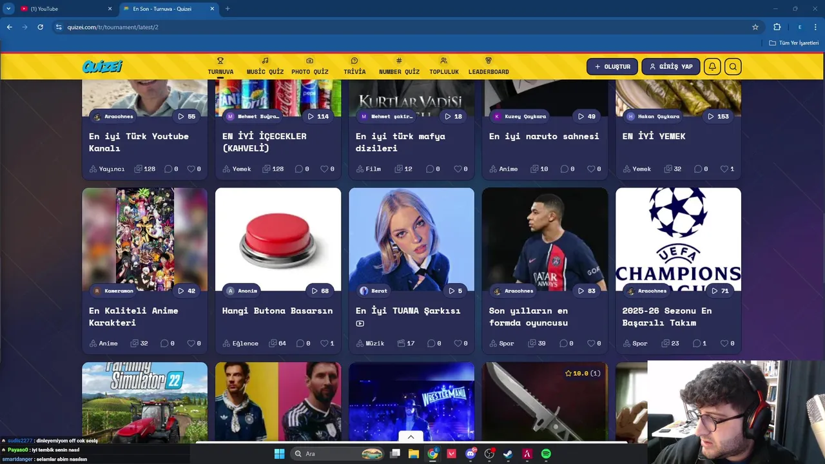Select the TURNUVA menu item
825x464 pixels.
220,66
